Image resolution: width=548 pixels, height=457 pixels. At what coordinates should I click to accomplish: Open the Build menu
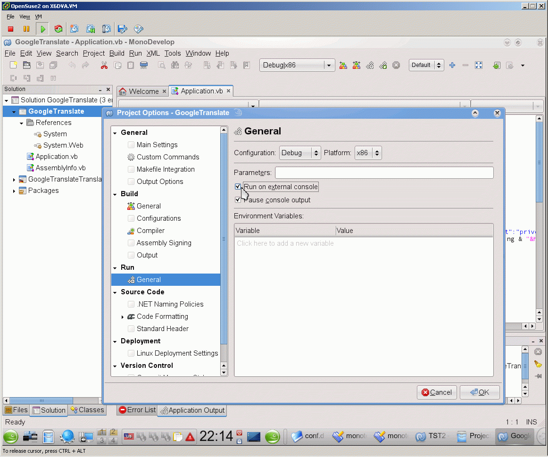[117, 53]
